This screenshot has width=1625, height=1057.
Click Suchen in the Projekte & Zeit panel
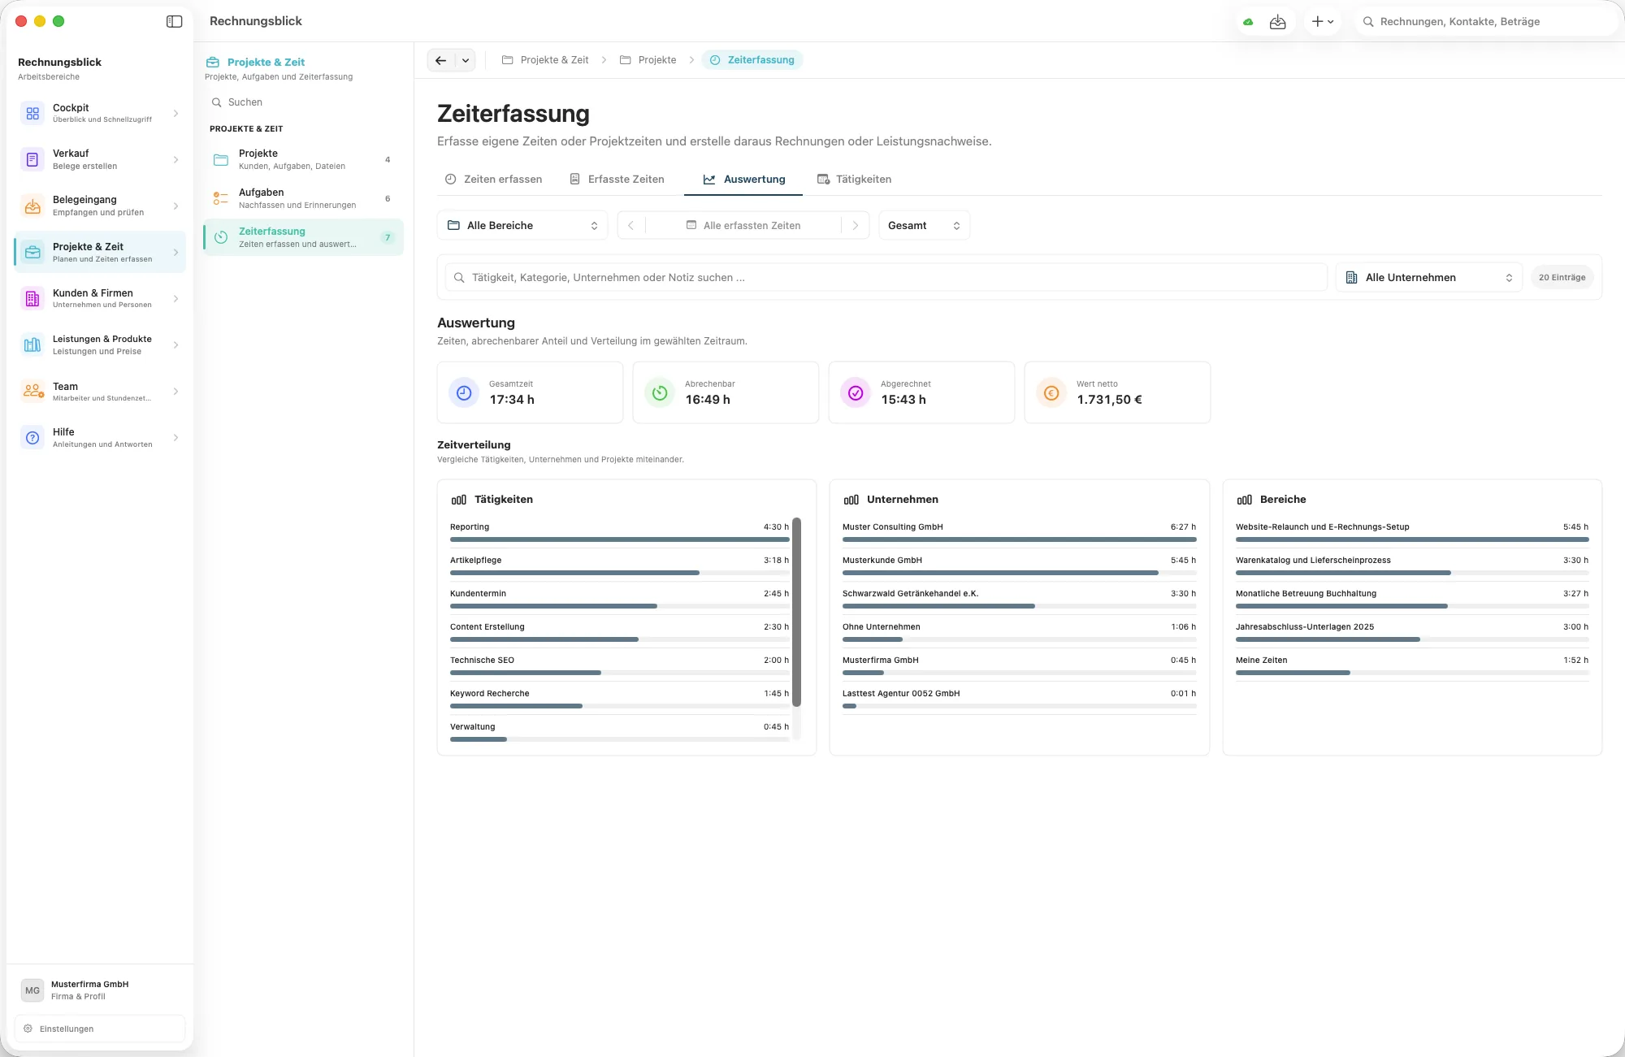303,102
